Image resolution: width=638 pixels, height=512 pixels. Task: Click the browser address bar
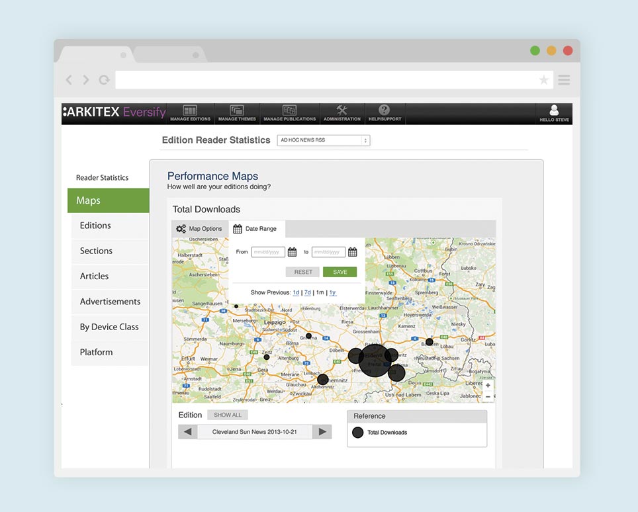click(334, 79)
